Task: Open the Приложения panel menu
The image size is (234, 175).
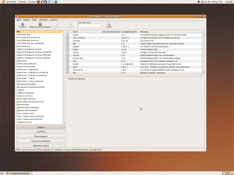Action: click(11, 2)
